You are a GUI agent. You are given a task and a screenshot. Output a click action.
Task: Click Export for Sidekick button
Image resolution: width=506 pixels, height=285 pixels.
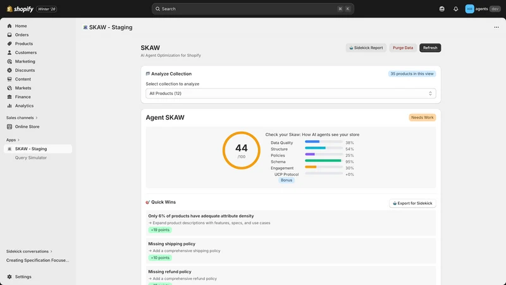tap(412, 203)
